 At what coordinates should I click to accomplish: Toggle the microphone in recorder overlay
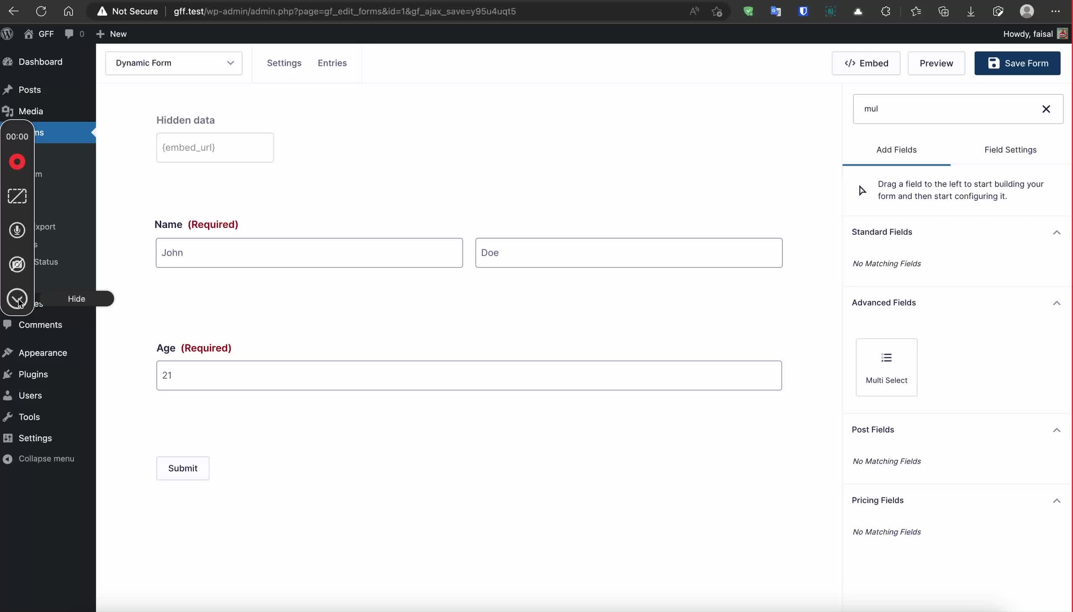click(17, 230)
